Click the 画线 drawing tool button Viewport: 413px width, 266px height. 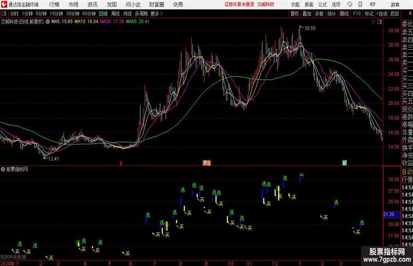[x=344, y=14]
